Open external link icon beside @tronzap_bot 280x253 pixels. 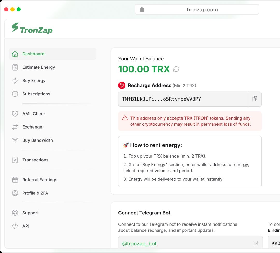(x=256, y=243)
